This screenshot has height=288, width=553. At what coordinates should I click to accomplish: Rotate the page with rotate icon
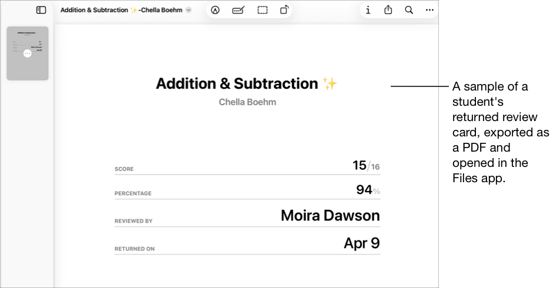coord(284,10)
